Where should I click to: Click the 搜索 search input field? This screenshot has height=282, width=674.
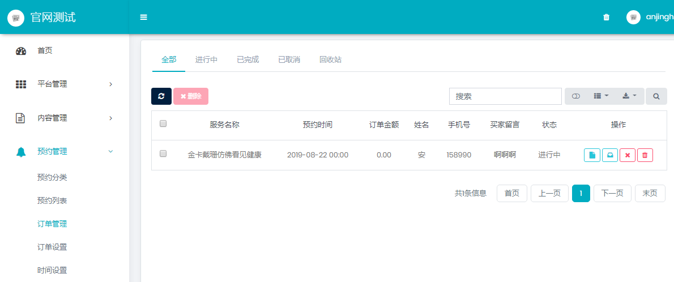click(505, 96)
